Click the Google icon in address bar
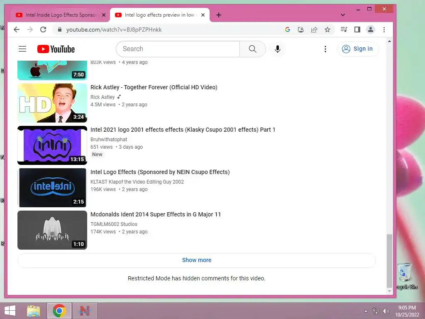The height and width of the screenshot is (319, 425). click(x=288, y=29)
